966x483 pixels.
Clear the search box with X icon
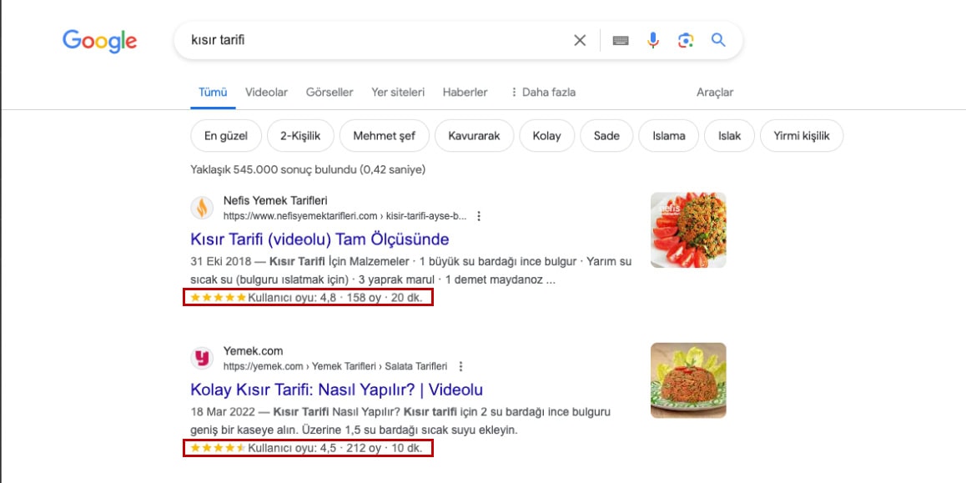[580, 40]
